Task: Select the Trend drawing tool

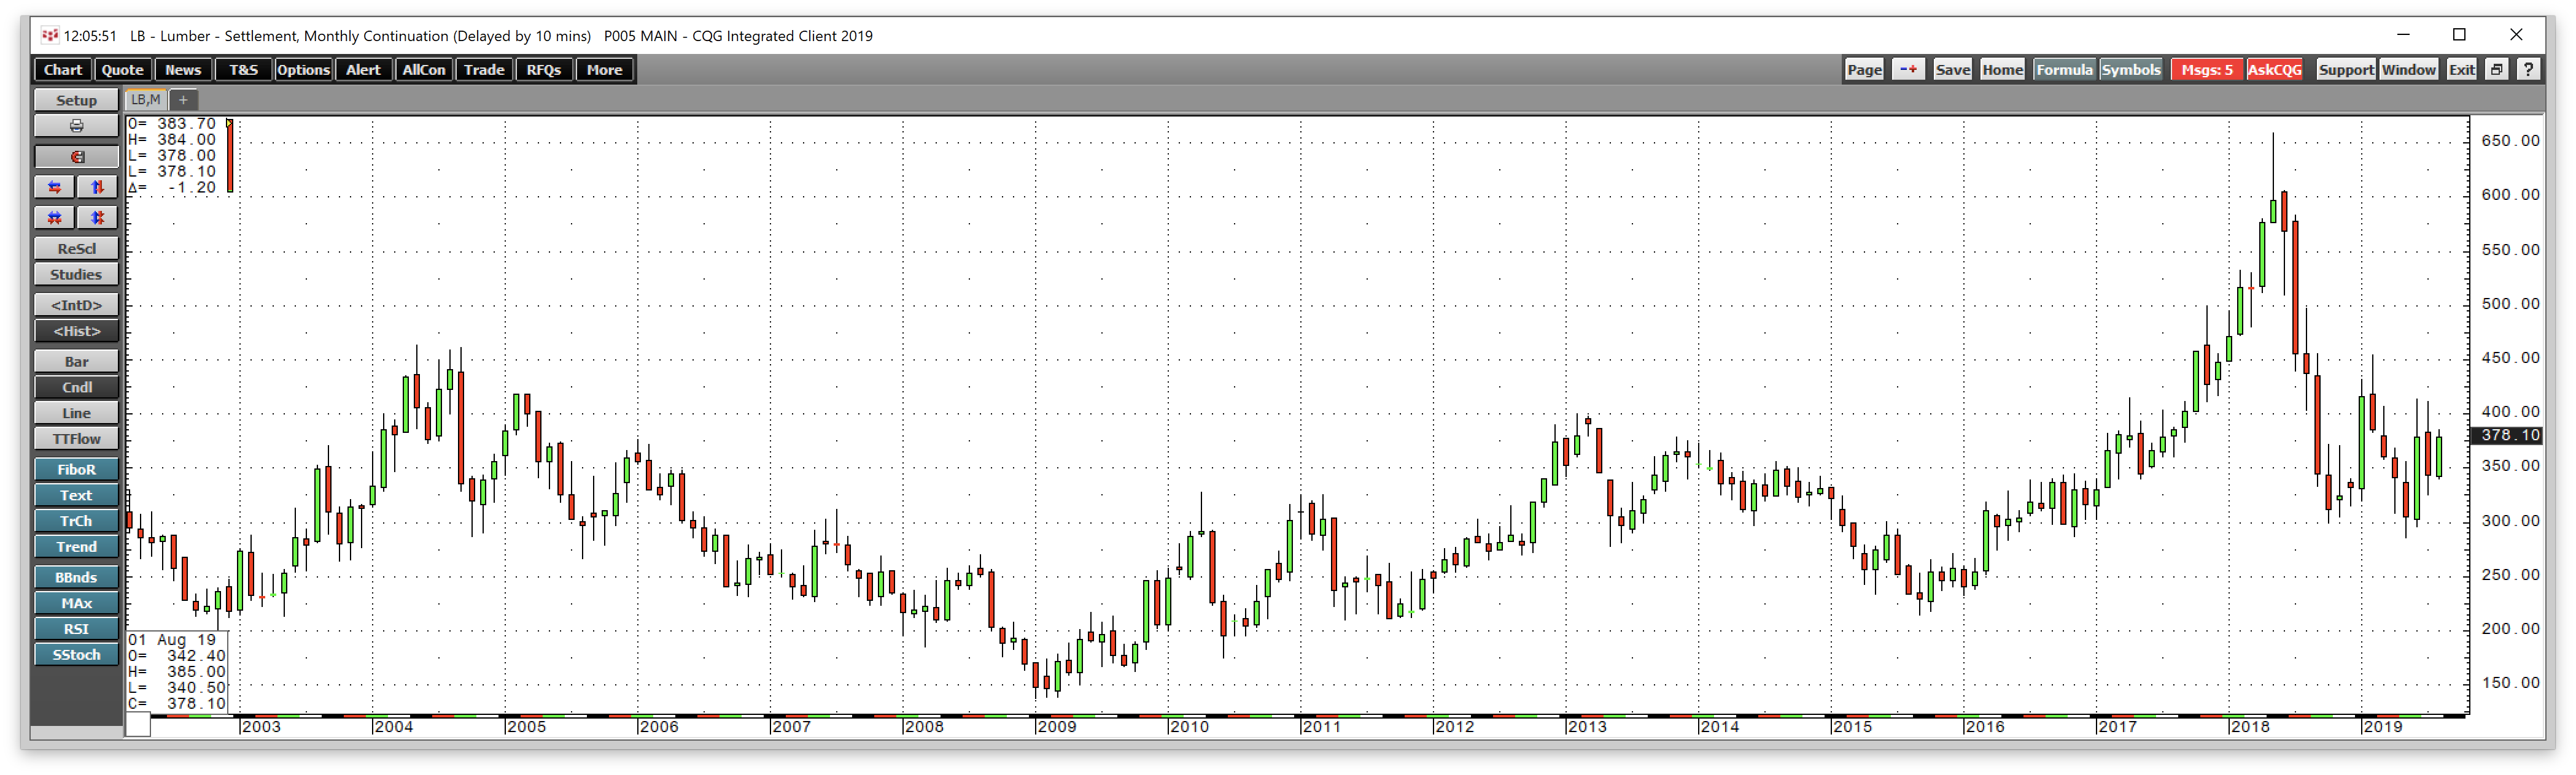Action: pos(75,546)
